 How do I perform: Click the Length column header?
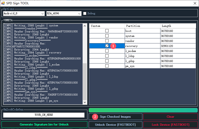[178, 26]
